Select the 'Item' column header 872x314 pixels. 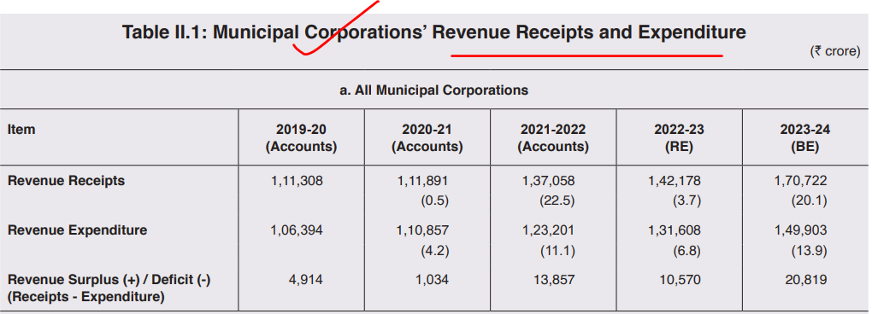[21, 130]
